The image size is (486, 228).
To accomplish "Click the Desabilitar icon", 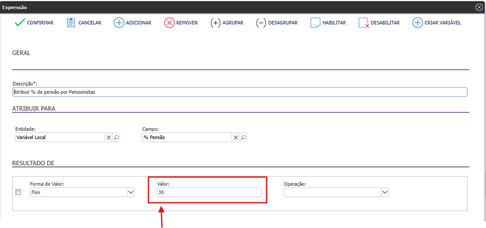I will [363, 23].
